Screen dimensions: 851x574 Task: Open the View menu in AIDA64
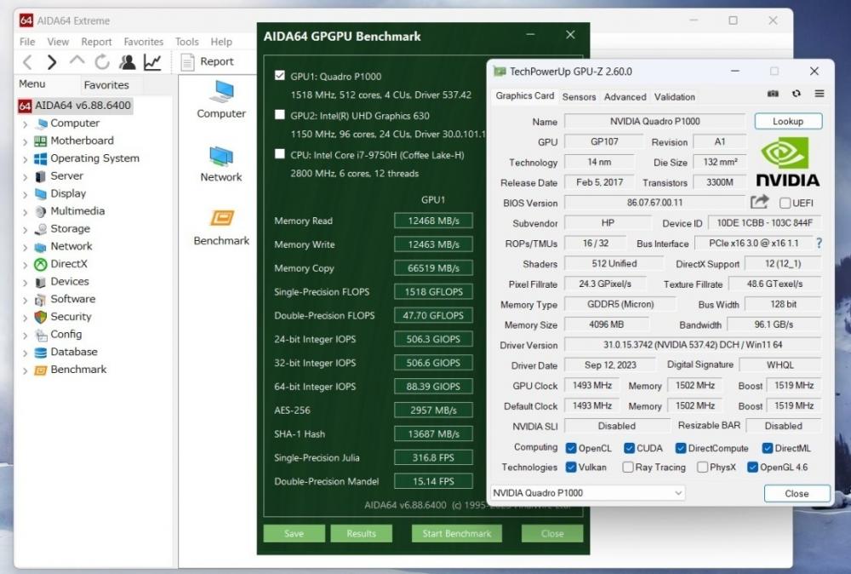[58, 42]
